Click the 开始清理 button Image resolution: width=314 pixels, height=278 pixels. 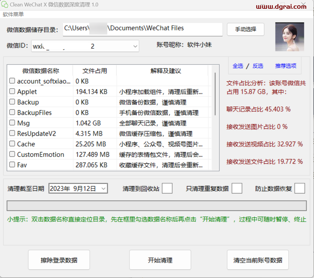[x=160, y=260]
